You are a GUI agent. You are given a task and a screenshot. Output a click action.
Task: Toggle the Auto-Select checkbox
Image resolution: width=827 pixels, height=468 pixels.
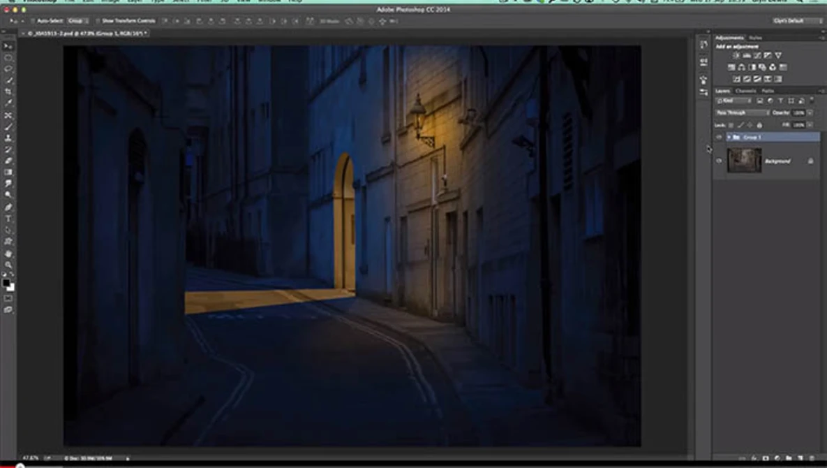pos(32,21)
